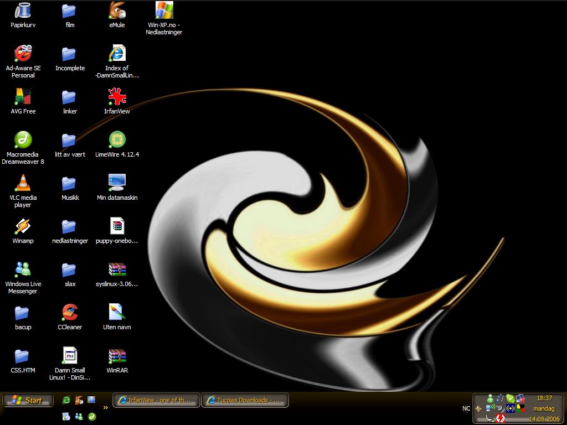Viewport: 567px width, 425px height.
Task: Switch to Tucows Downloads taskbar window
Action: point(245,400)
